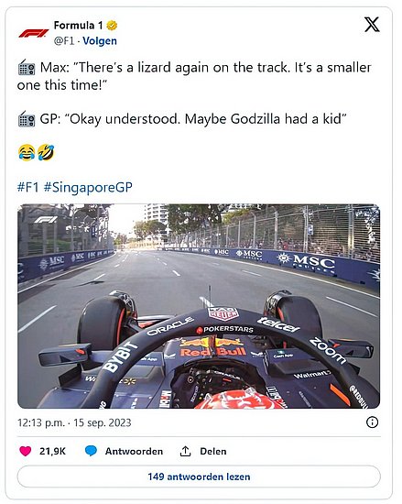This screenshot has width=402, height=504.
Task: Click the share upload arrow icon
Action: click(x=185, y=451)
